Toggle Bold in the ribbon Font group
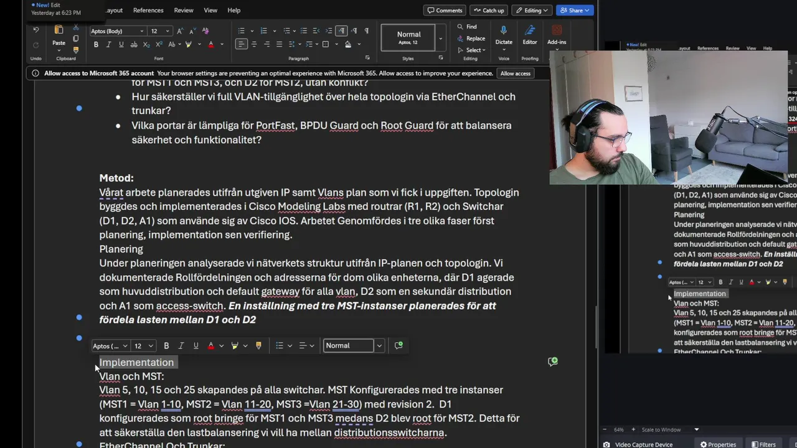 [96, 44]
